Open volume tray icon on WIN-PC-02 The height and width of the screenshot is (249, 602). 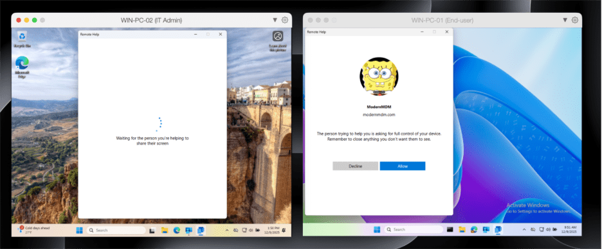point(251,230)
